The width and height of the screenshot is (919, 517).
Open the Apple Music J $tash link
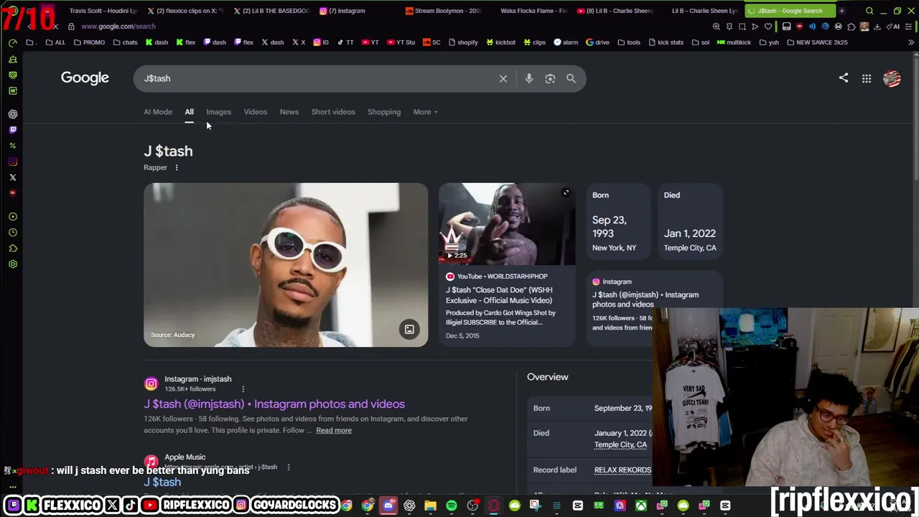[162, 482]
